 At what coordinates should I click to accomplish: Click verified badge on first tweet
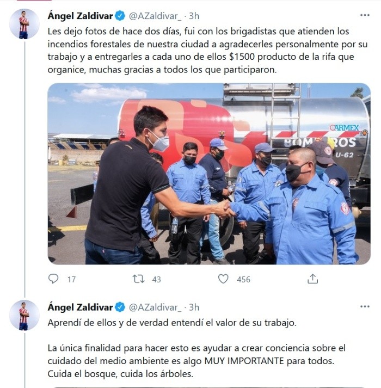click(120, 16)
